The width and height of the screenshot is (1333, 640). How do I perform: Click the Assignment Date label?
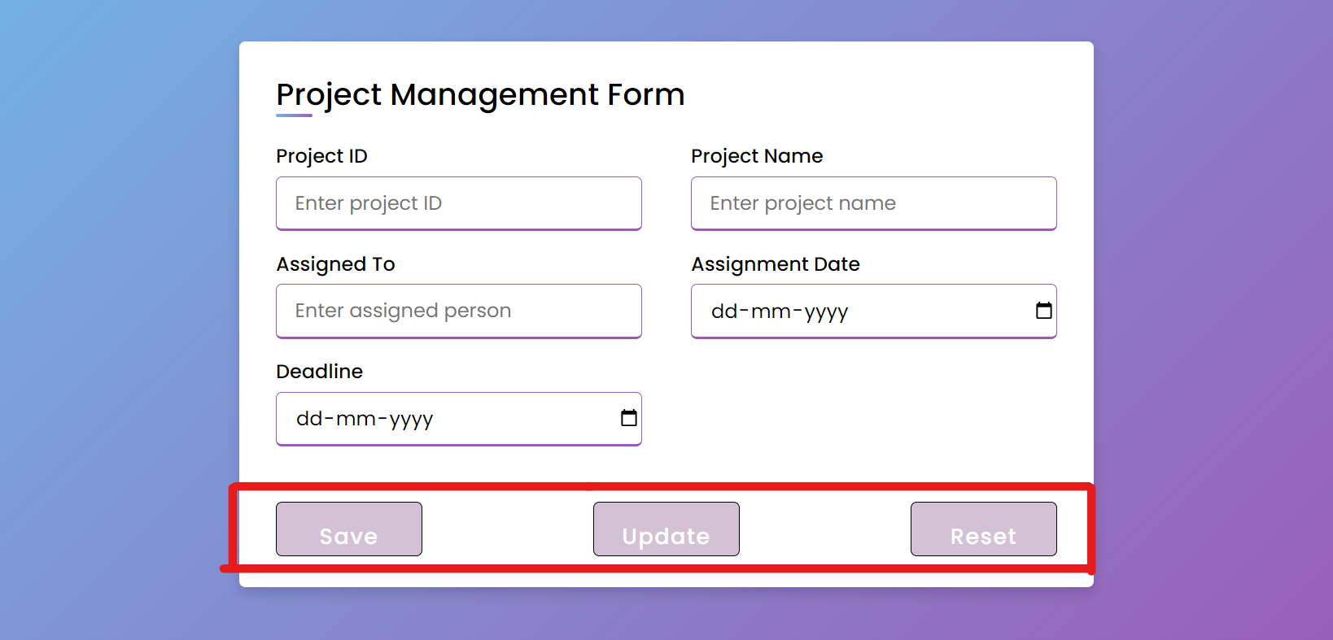click(776, 263)
